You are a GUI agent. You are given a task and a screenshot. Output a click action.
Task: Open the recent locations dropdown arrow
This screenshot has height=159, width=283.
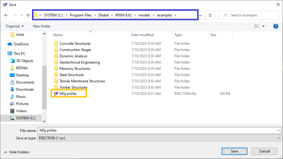[22, 15]
